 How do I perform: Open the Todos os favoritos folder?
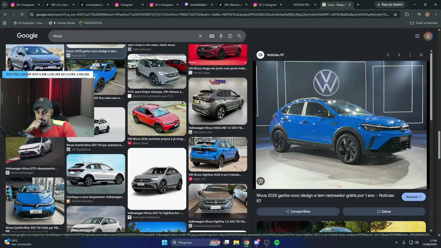pyautogui.click(x=424, y=23)
